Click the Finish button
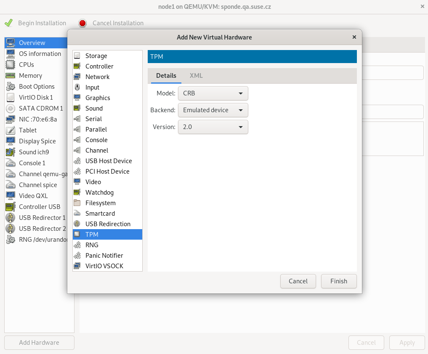 (338, 281)
